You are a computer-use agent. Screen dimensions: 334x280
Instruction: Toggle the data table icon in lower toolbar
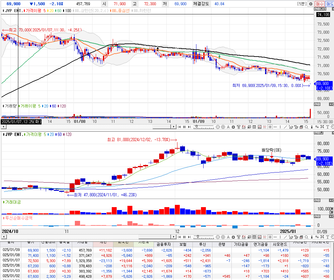pyautogui.click(x=254, y=237)
